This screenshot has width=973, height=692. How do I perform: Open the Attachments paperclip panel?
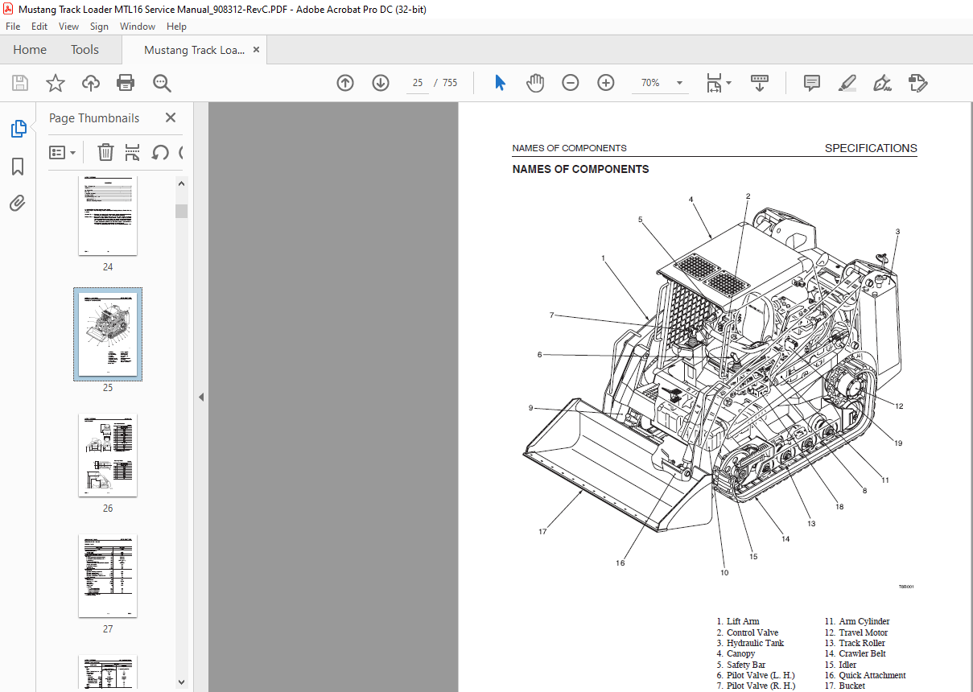point(18,203)
